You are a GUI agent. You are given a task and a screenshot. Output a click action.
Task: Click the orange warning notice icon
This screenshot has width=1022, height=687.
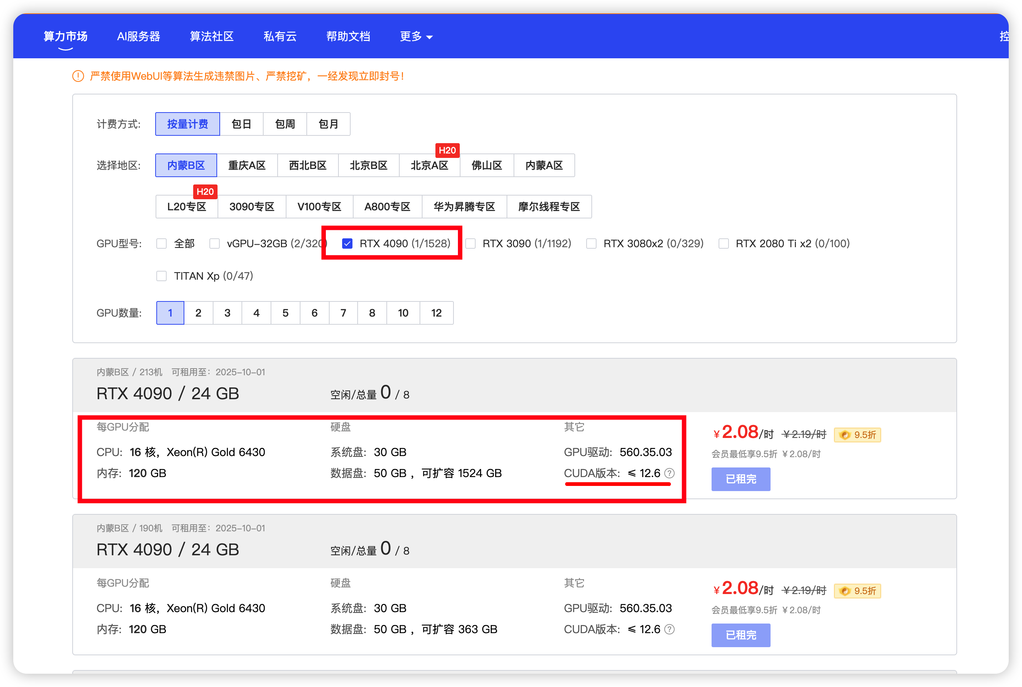coord(78,76)
